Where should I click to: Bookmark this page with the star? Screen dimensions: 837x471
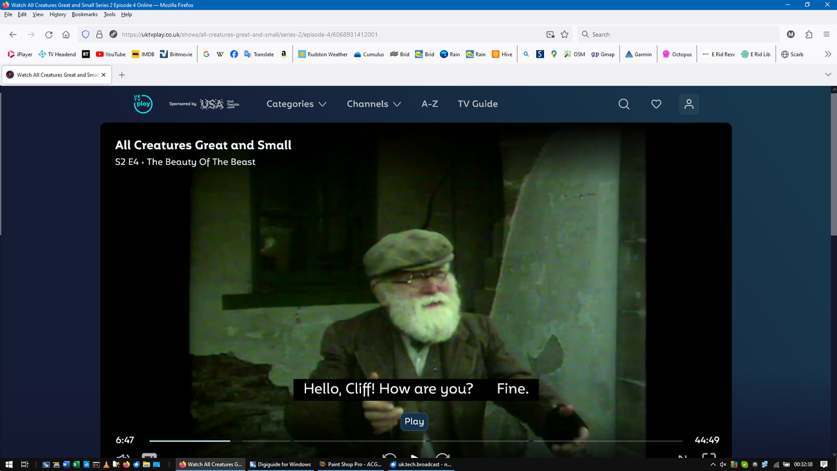564,35
